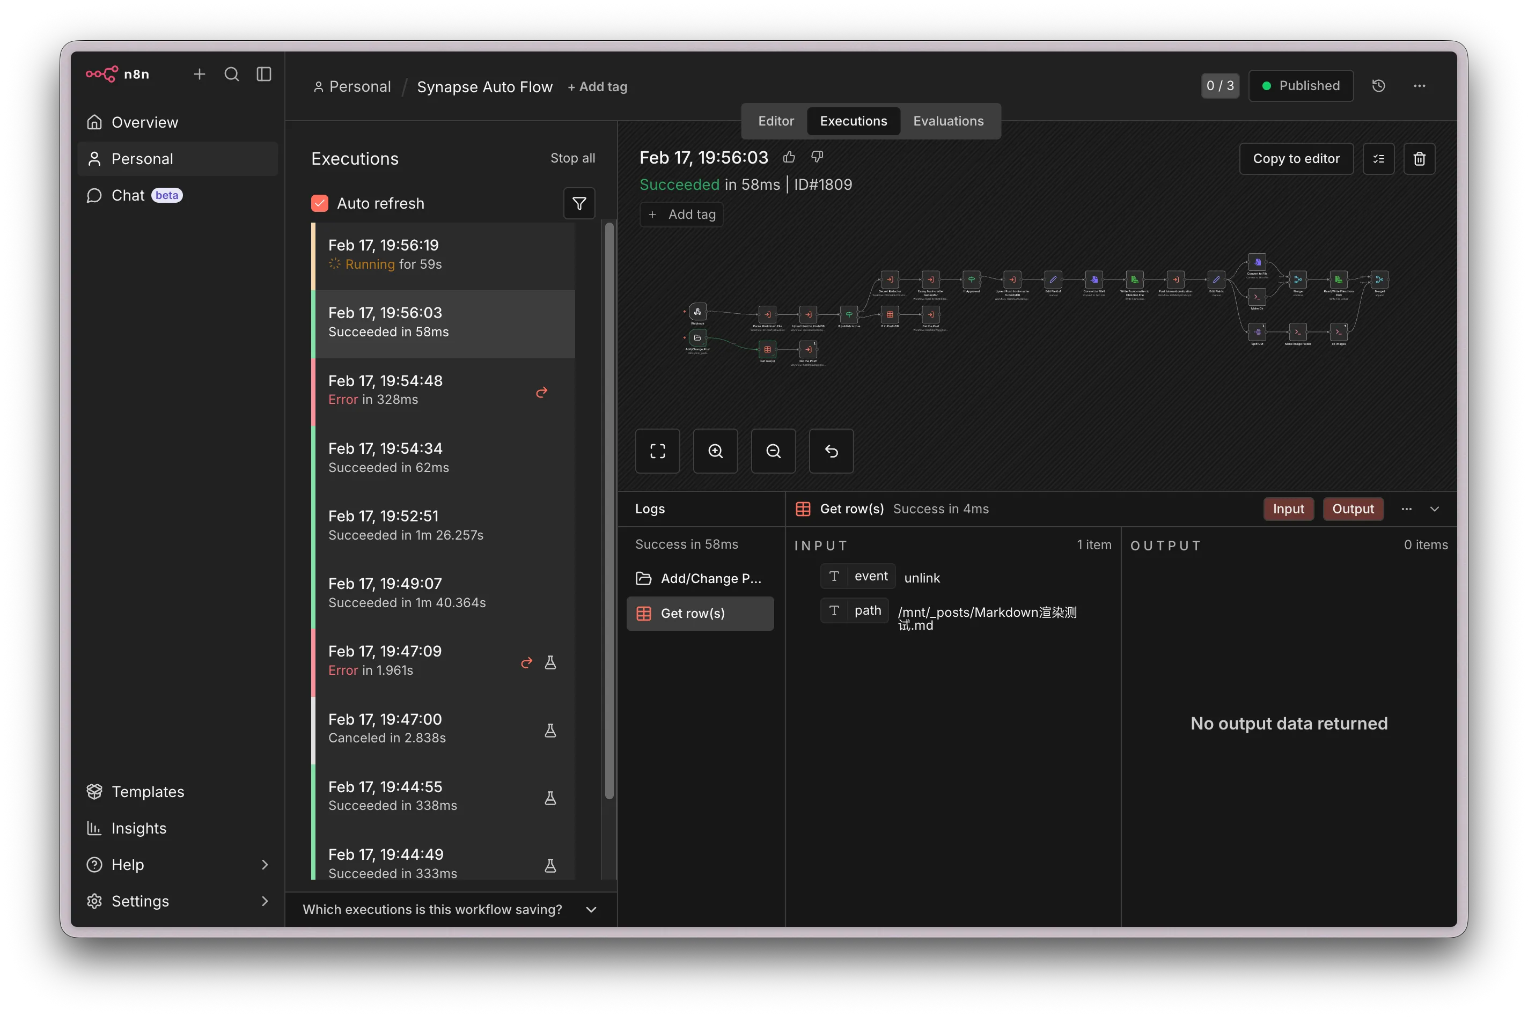The height and width of the screenshot is (1017, 1528).
Task: Switch to the Evaluations tab
Action: click(x=948, y=121)
